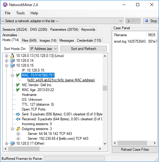
Task: Click the Sort and Refresh button
Action: coord(83,48)
